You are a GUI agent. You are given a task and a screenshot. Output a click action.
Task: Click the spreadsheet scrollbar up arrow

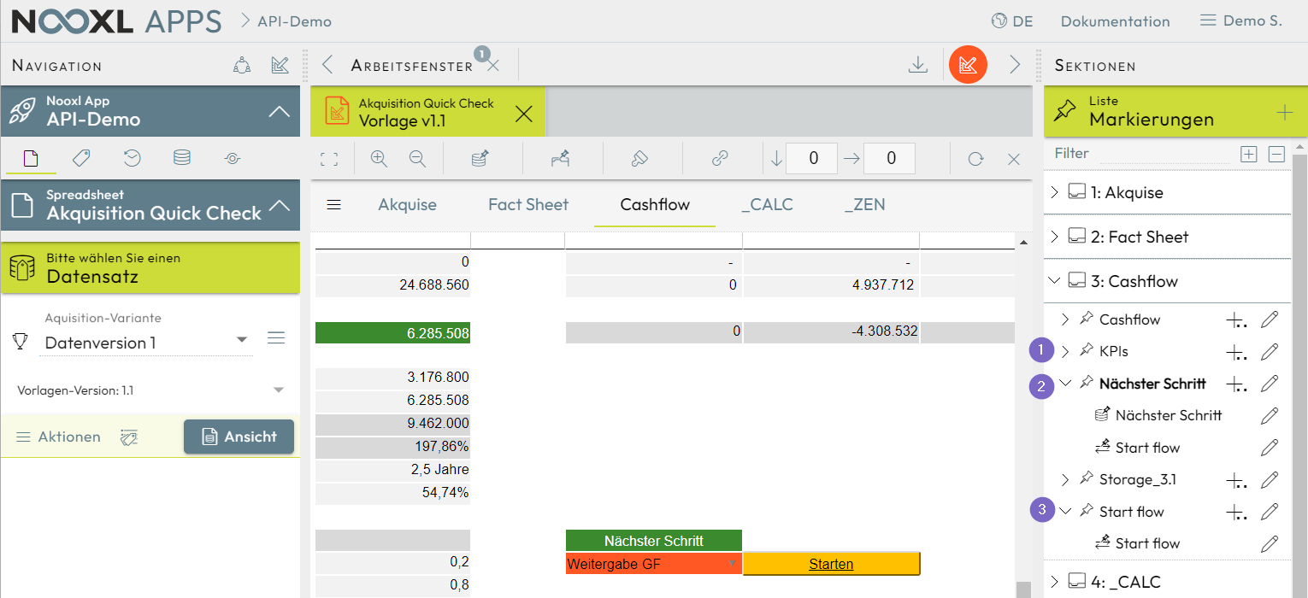pyautogui.click(x=1022, y=244)
